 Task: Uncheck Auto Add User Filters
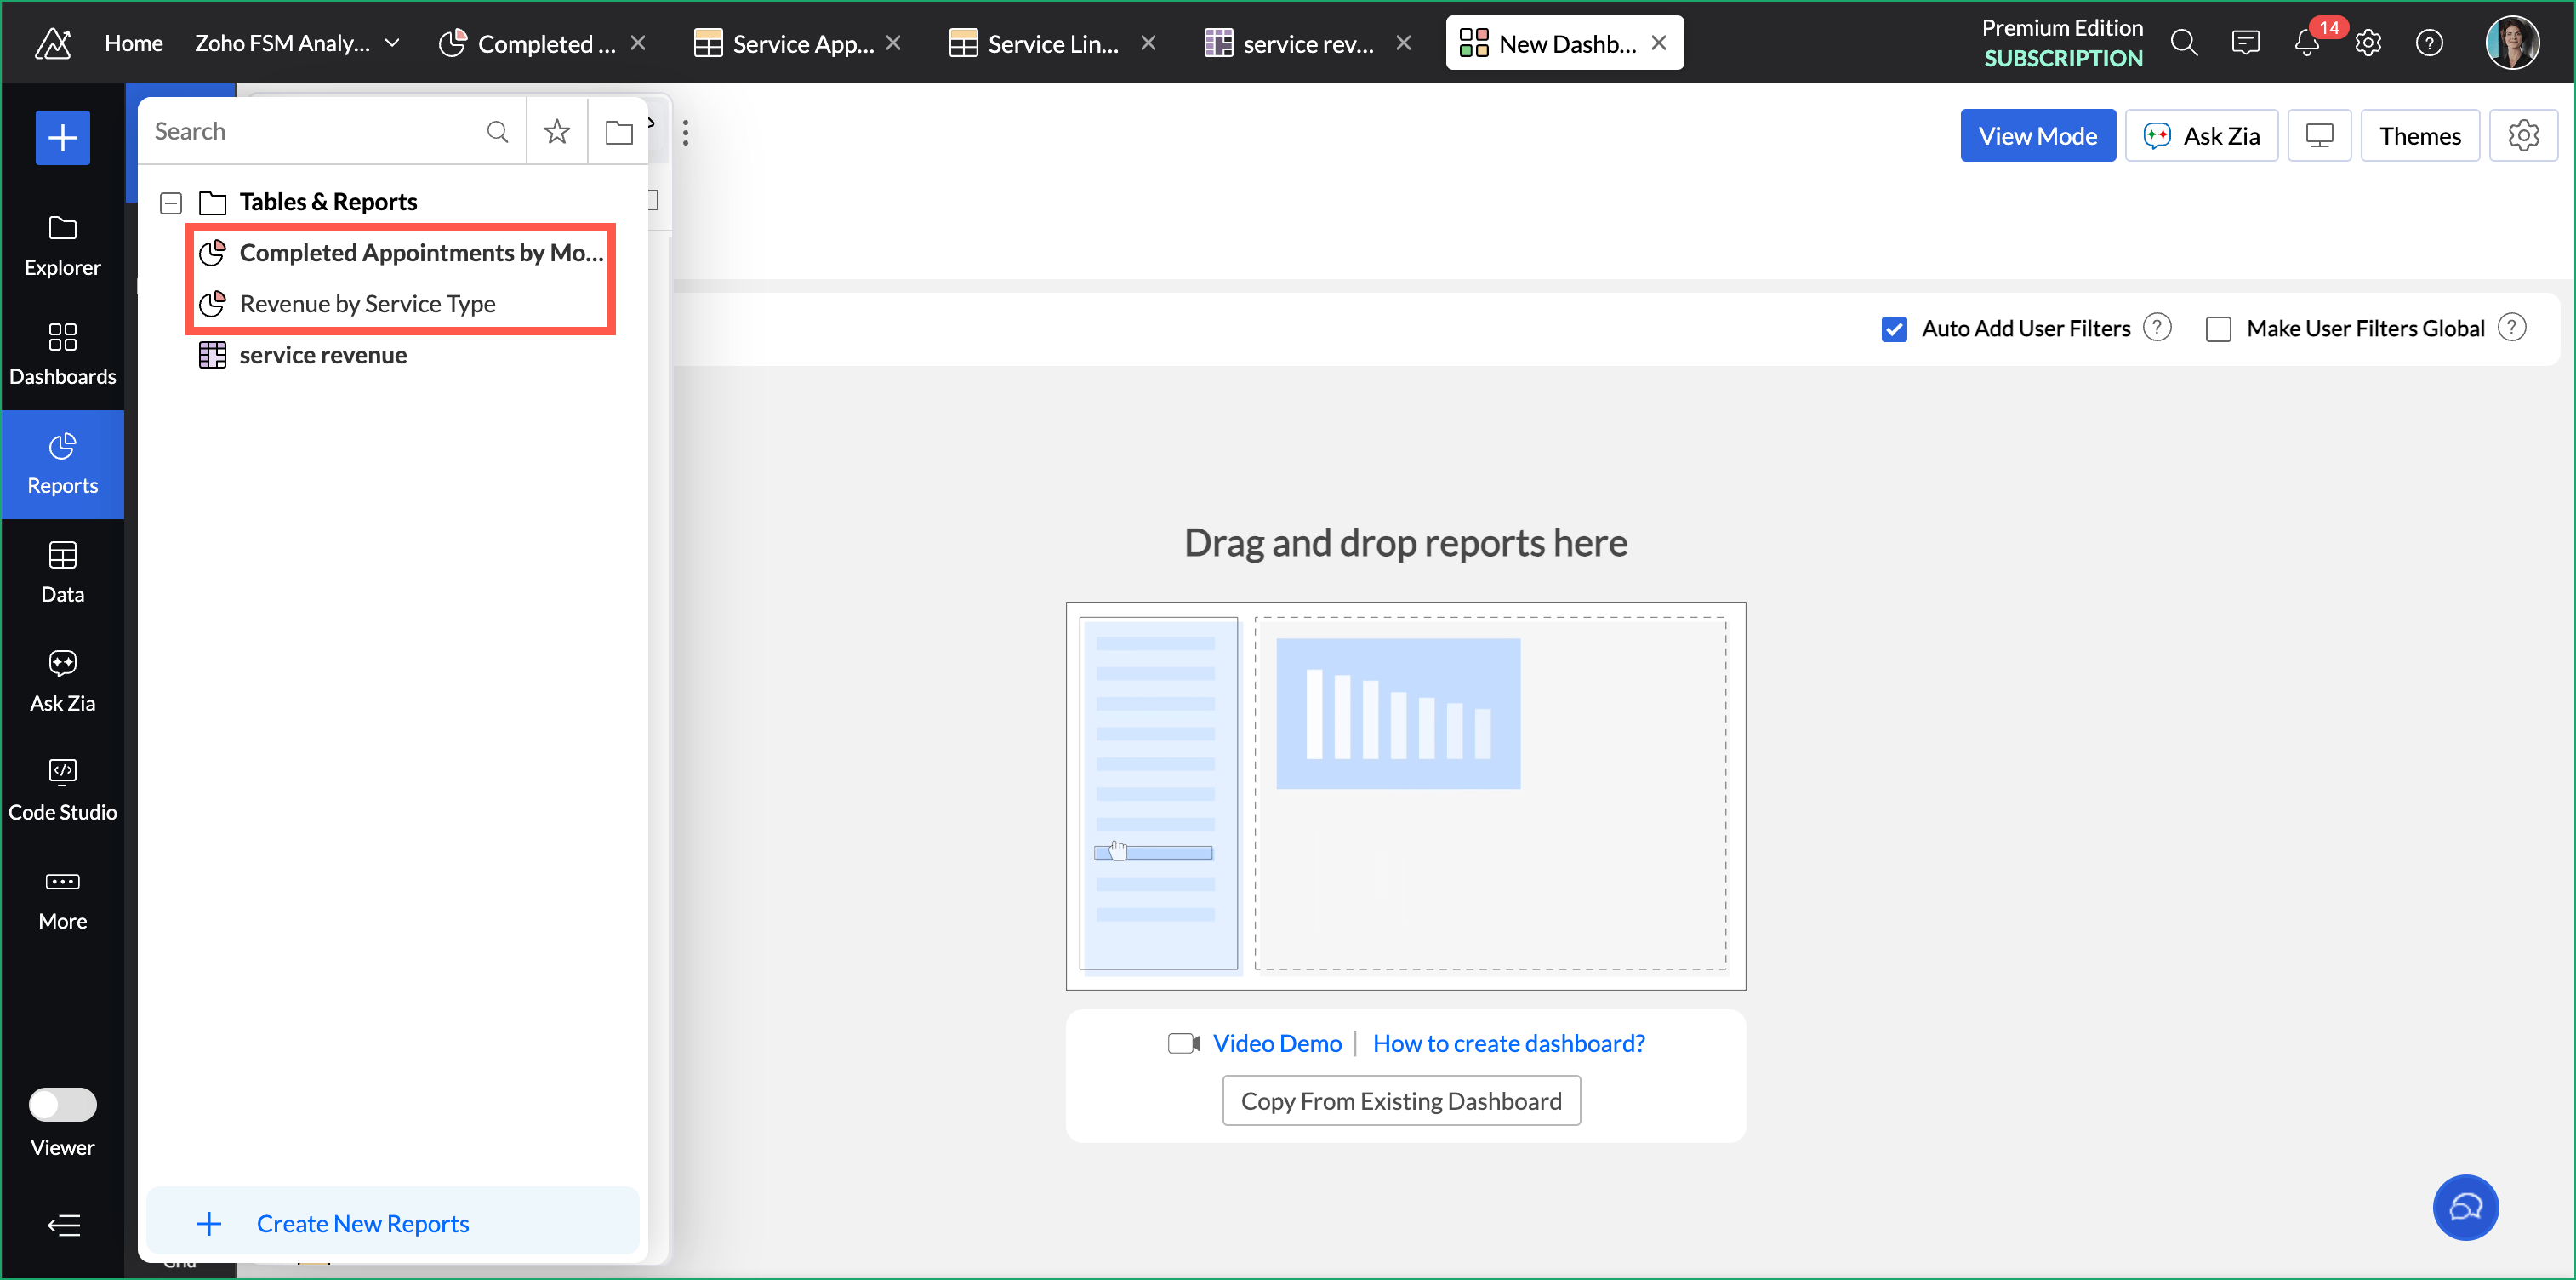pyautogui.click(x=1894, y=329)
